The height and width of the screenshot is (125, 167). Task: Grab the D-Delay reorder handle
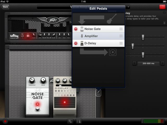tap(121, 43)
